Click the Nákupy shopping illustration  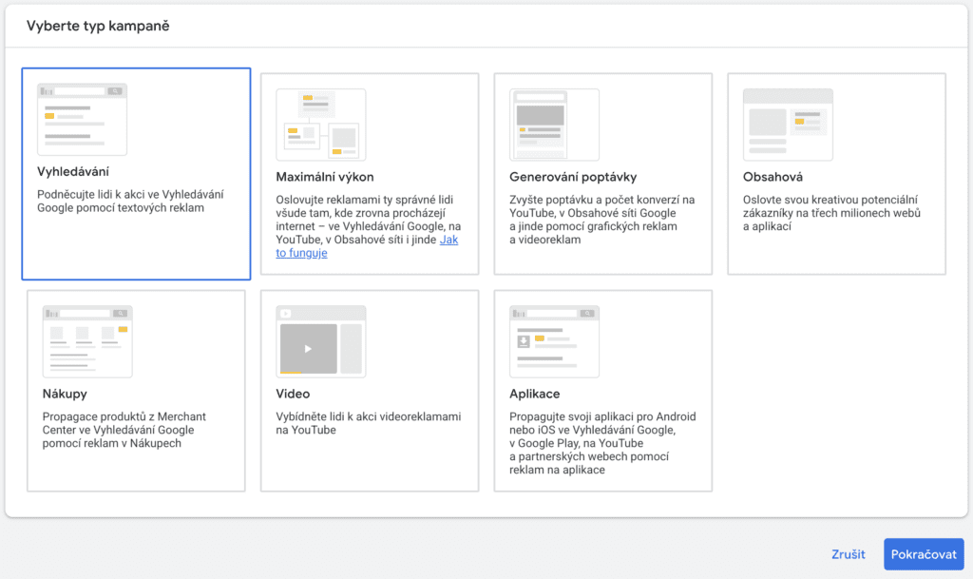click(87, 341)
